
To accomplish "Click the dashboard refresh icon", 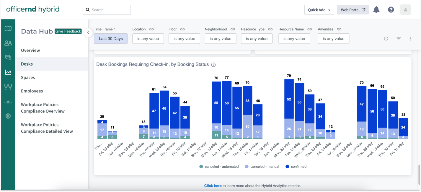I will pos(386,38).
